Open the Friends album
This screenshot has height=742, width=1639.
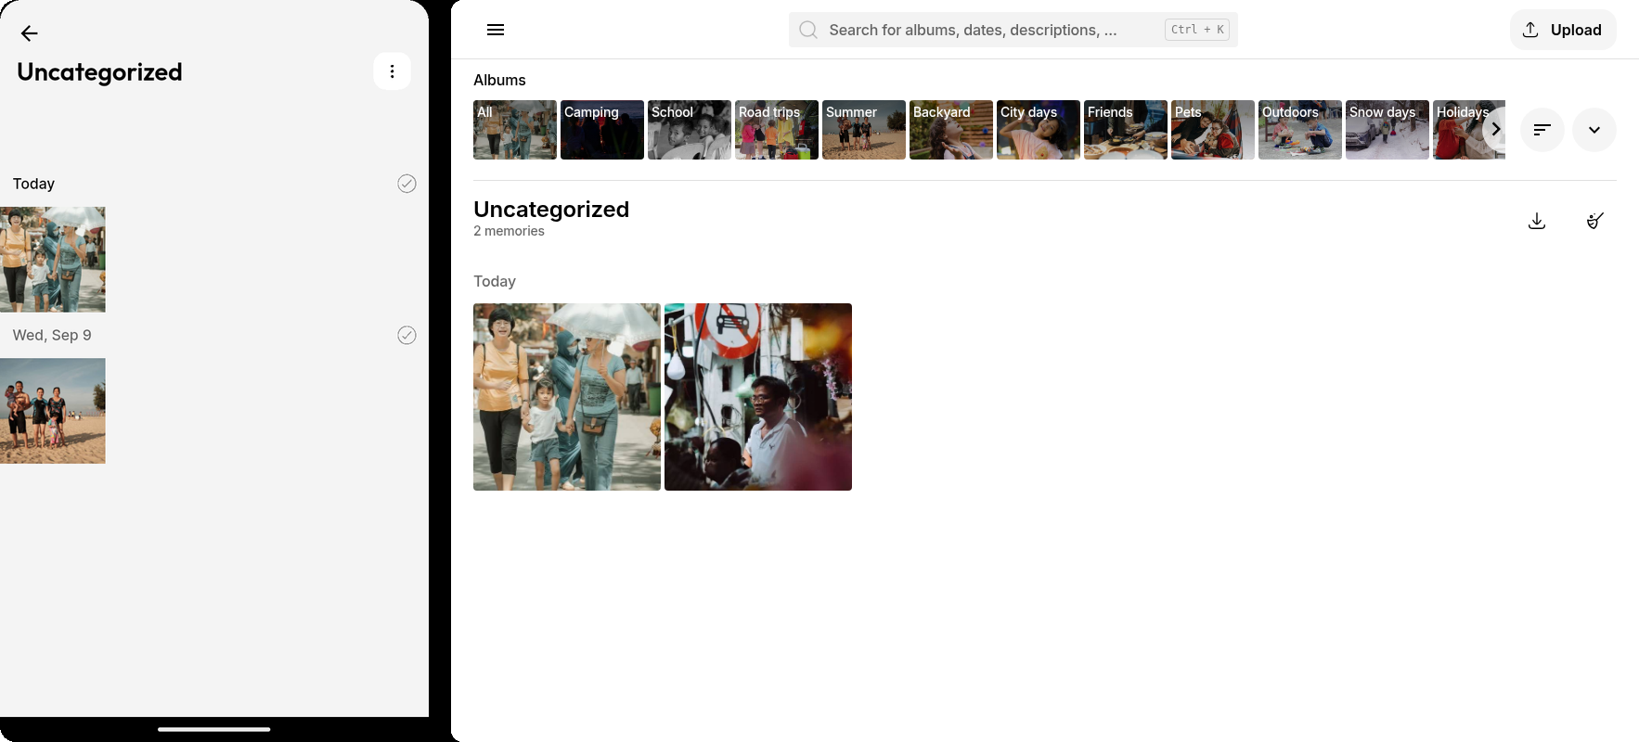point(1126,130)
